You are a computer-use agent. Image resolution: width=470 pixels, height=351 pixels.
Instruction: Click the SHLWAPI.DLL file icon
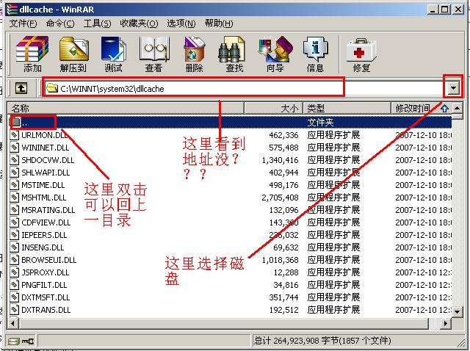point(14,173)
